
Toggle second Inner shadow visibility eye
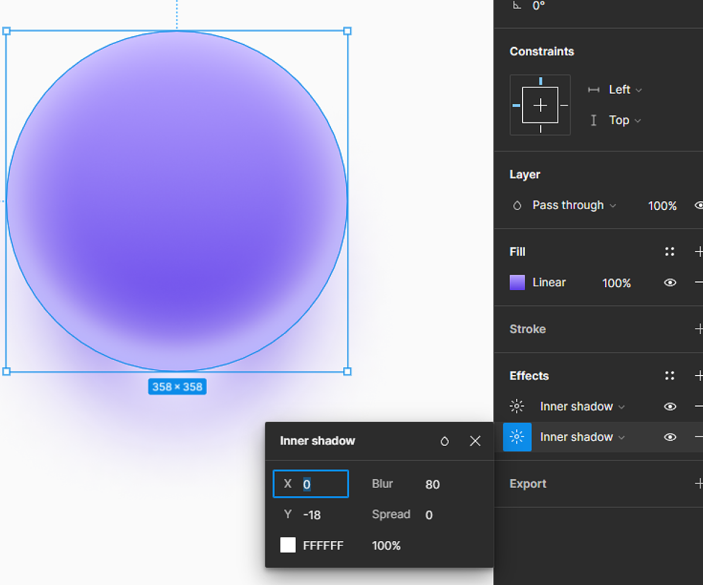[670, 437]
